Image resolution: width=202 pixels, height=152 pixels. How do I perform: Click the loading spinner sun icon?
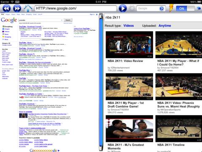(x=132, y=8)
